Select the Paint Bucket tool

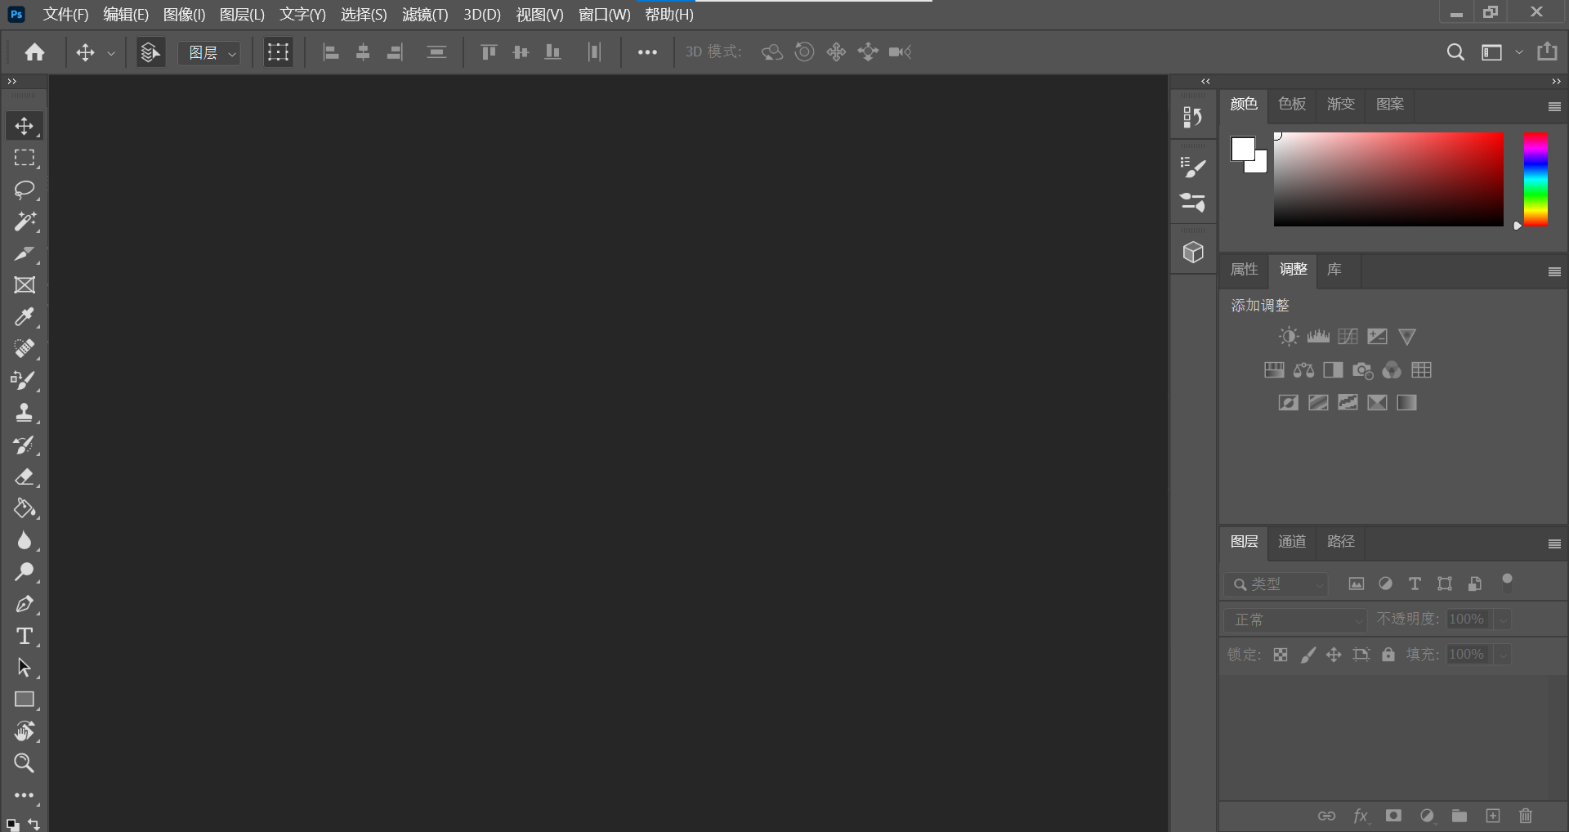tap(25, 508)
